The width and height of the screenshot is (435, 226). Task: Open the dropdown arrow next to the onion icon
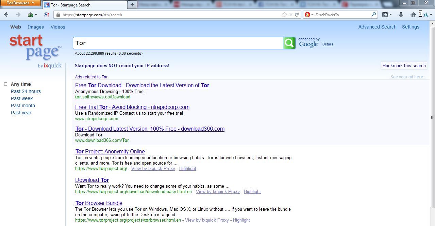click(36, 15)
